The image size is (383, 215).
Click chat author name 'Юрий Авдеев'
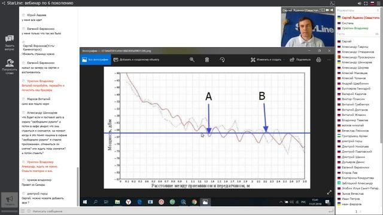pyautogui.click(x=37, y=15)
